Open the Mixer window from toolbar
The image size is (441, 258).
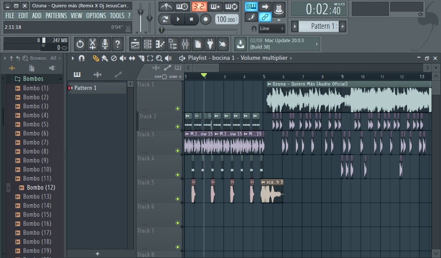(x=185, y=44)
